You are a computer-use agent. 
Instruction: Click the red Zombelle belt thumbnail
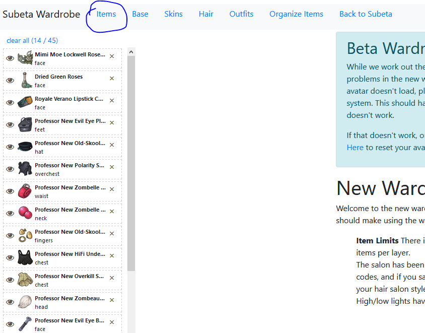[x=25, y=191]
